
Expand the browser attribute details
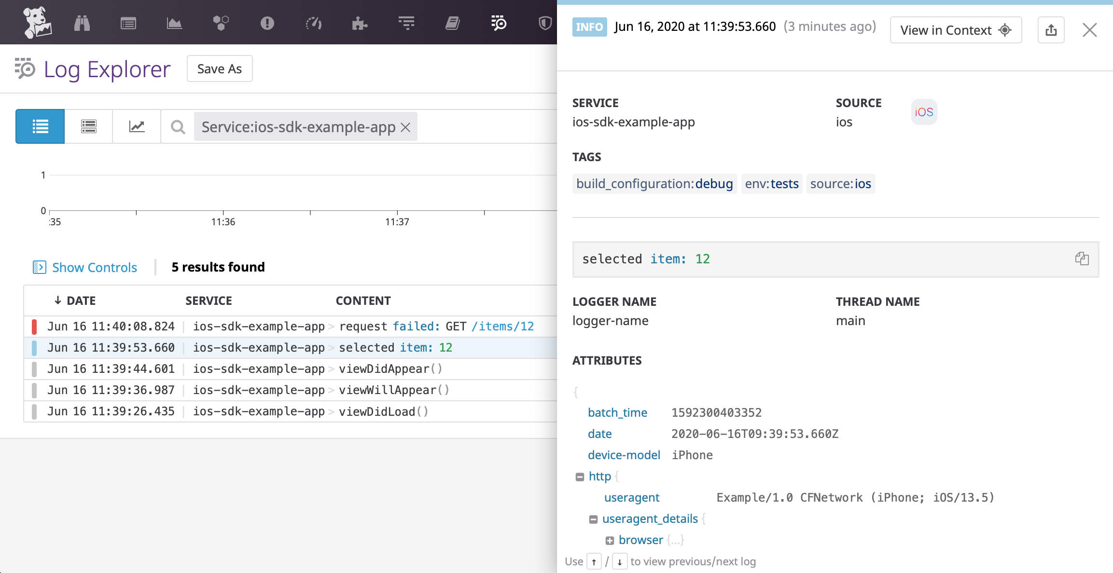click(610, 540)
